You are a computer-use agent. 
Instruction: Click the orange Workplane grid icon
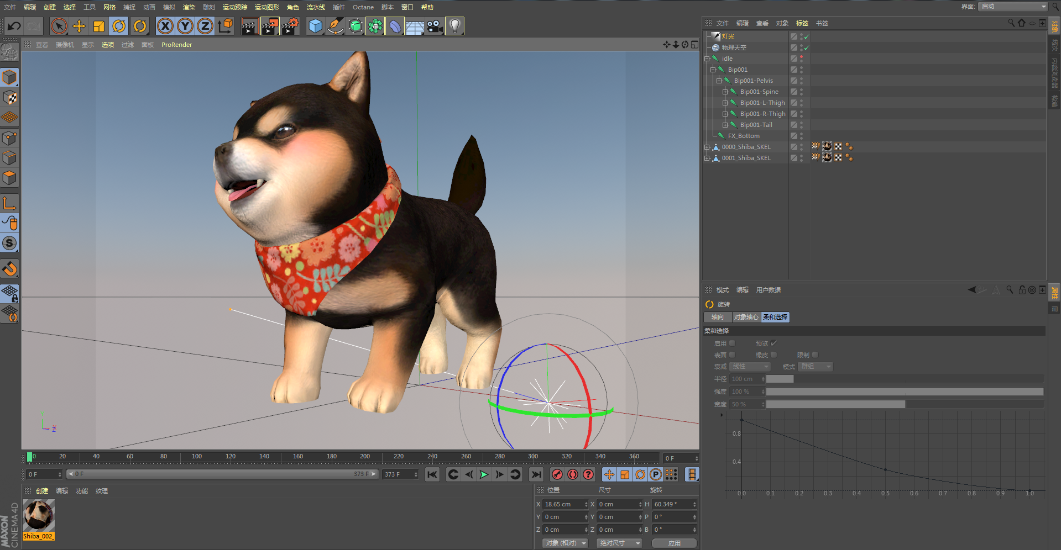9,118
